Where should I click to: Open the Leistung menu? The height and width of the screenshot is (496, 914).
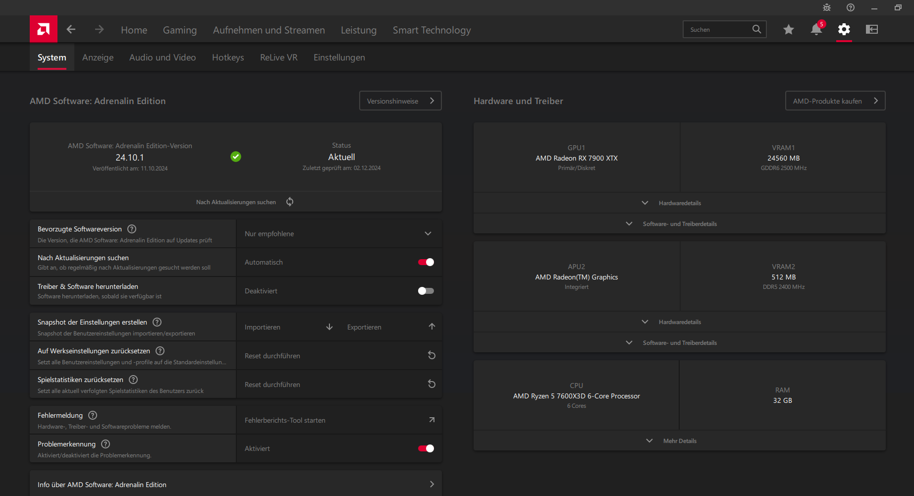pyautogui.click(x=359, y=30)
